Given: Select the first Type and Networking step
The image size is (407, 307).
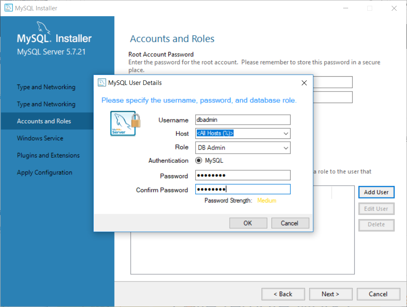Looking at the screenshot, I should pyautogui.click(x=46, y=87).
